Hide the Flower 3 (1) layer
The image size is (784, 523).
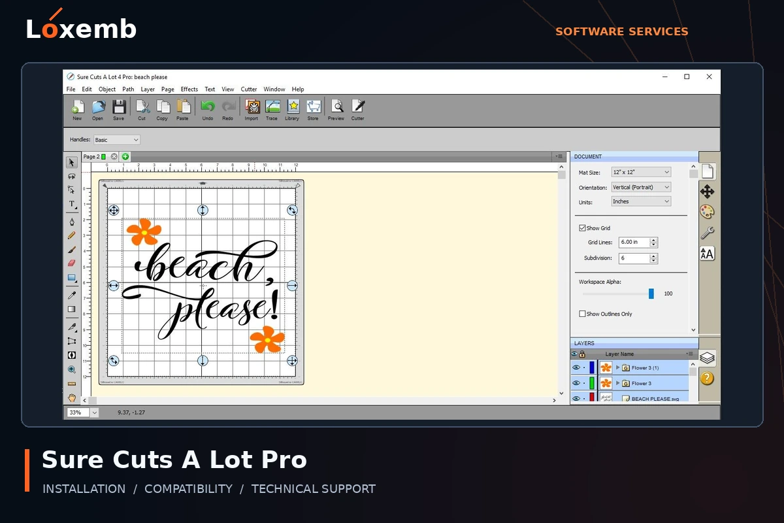(576, 367)
